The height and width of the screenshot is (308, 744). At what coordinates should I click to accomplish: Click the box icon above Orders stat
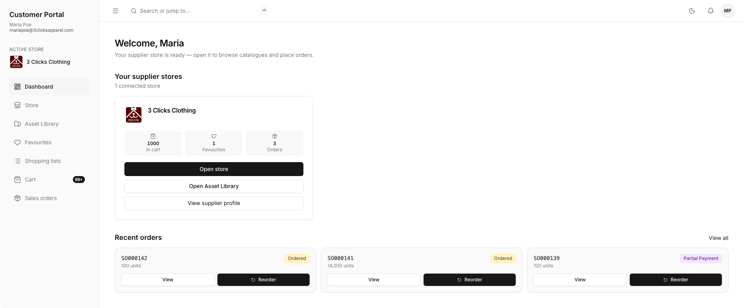click(x=275, y=136)
